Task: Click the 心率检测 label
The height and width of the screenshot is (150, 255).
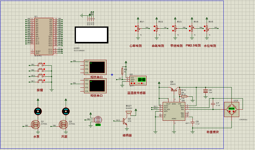Action: 136,46
